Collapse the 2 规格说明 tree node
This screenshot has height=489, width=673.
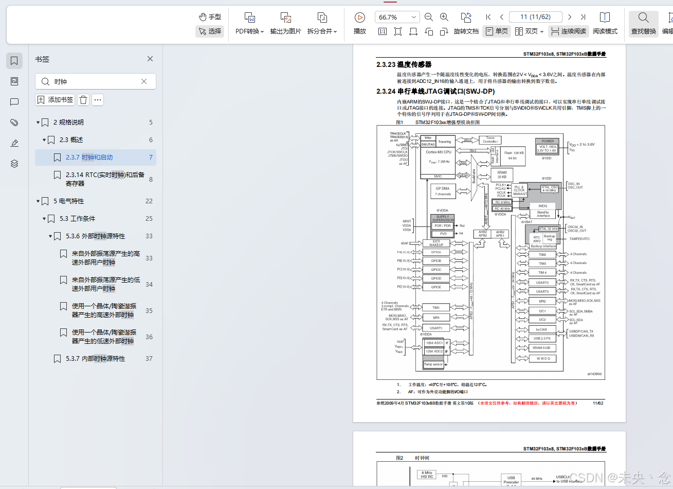click(38, 123)
